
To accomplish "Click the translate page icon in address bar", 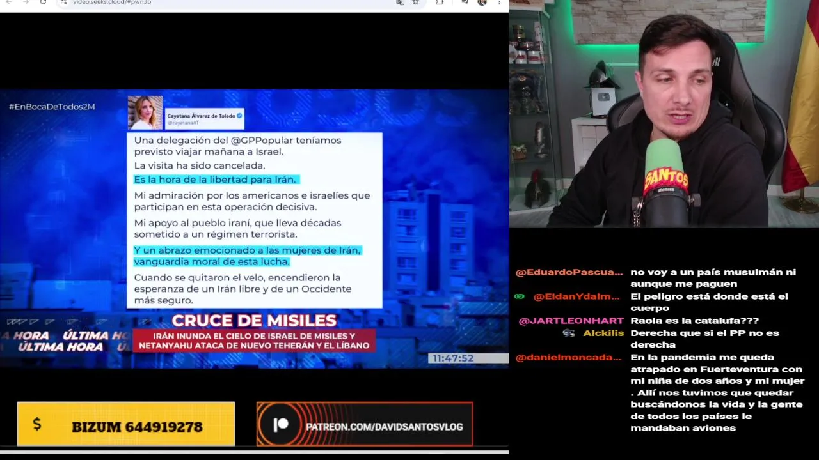I will (x=400, y=3).
